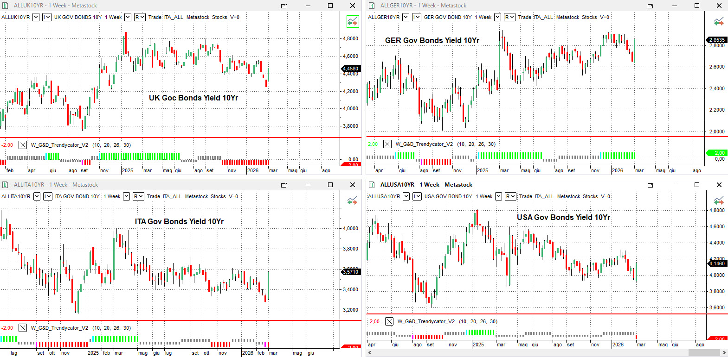Click the 4,4580 price marker on UK axis
The height and width of the screenshot is (357, 728).
point(351,69)
